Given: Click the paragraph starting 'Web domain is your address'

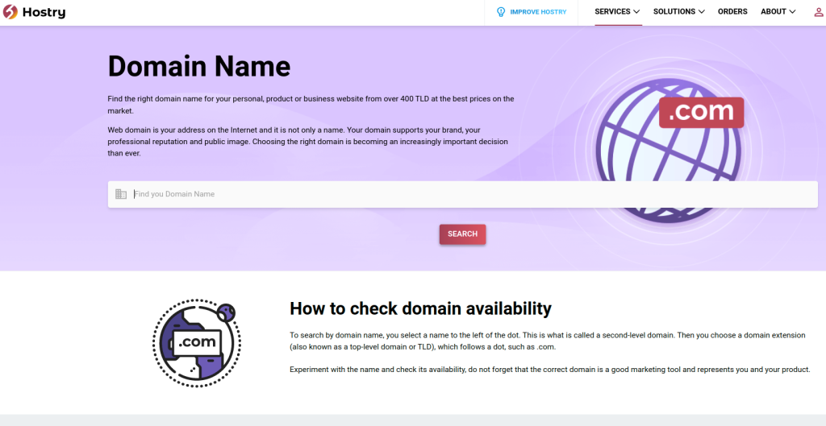Looking at the screenshot, I should point(307,142).
